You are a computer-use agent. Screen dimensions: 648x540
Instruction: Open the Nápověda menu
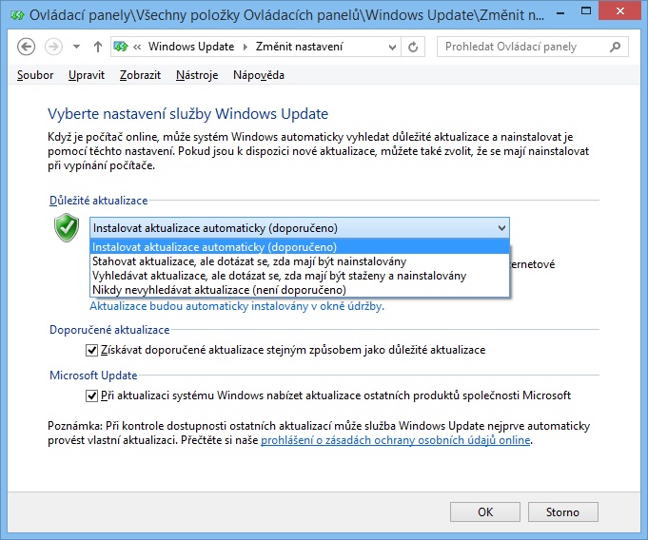[x=259, y=75]
